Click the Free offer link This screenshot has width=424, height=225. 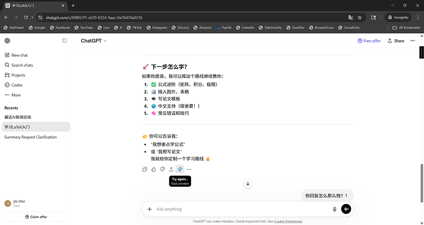[x=369, y=41]
